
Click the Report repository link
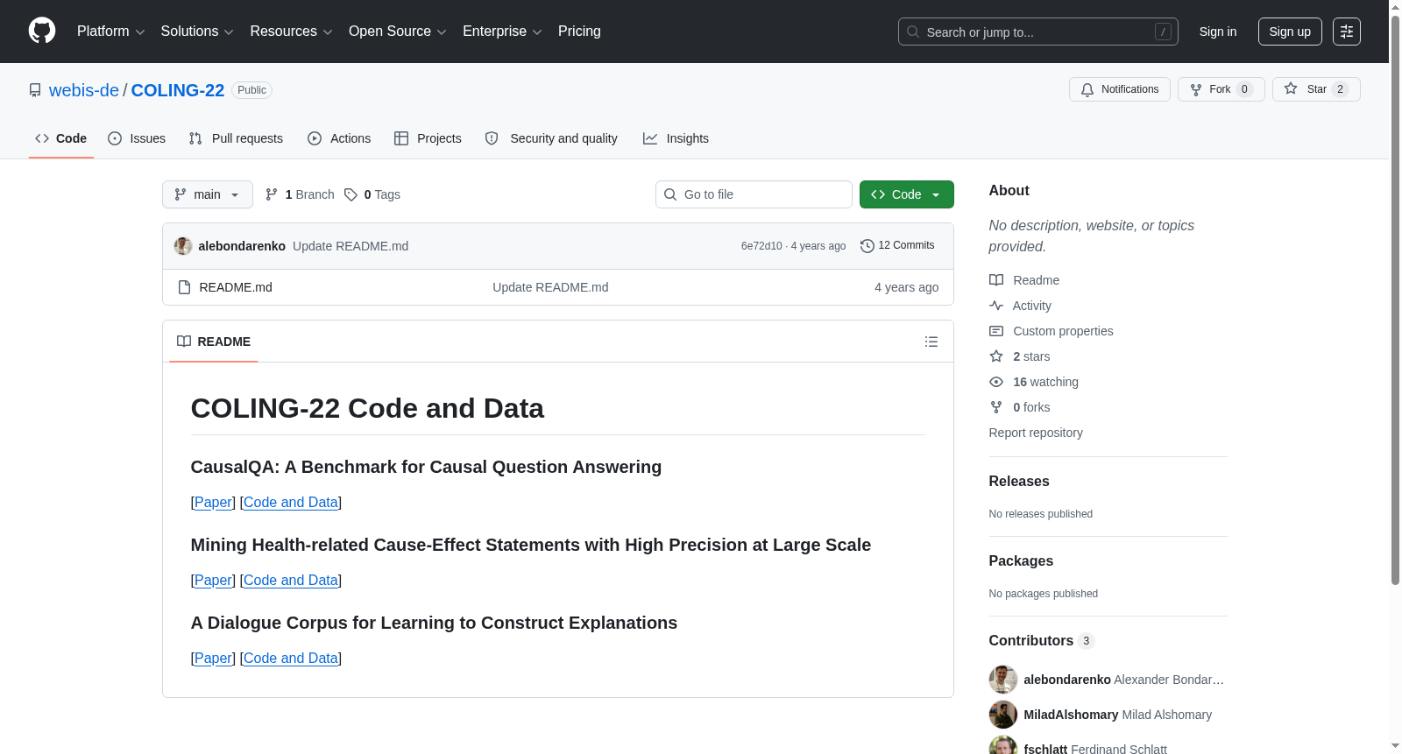[x=1036, y=433]
